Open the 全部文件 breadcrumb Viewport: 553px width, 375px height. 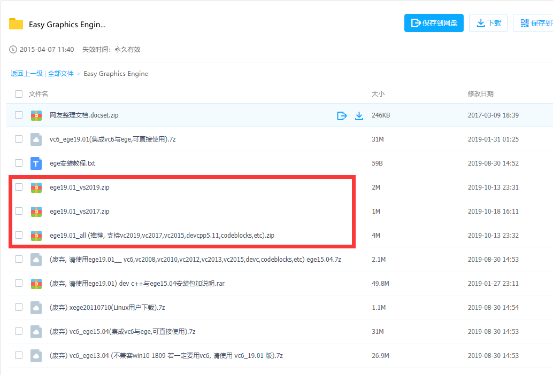(x=61, y=73)
